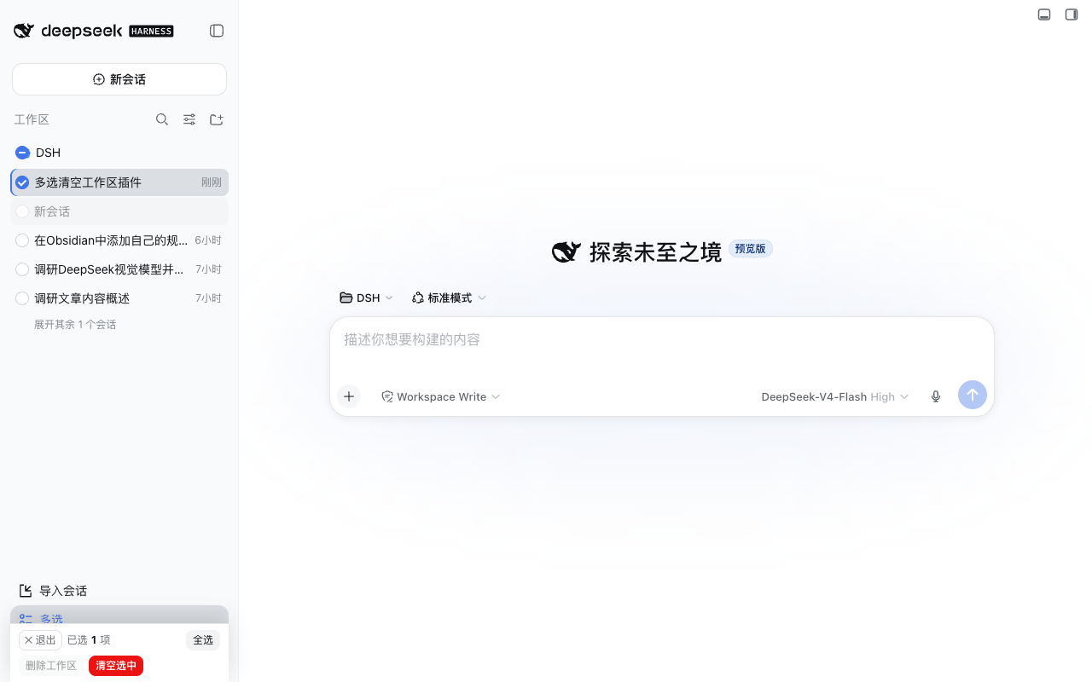Click the DeepSeek whale logo
This screenshot has height=682, width=1092.
coord(24,31)
